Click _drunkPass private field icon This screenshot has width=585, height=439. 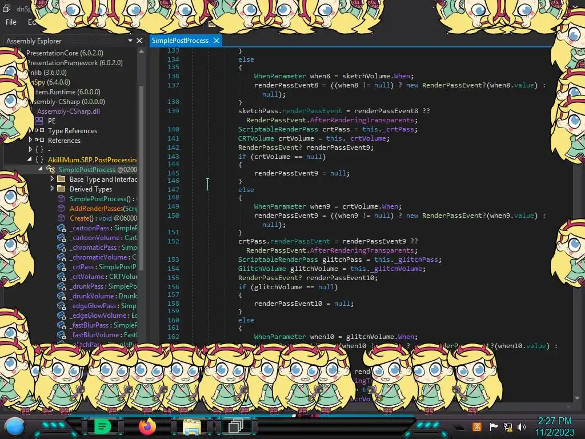62,286
